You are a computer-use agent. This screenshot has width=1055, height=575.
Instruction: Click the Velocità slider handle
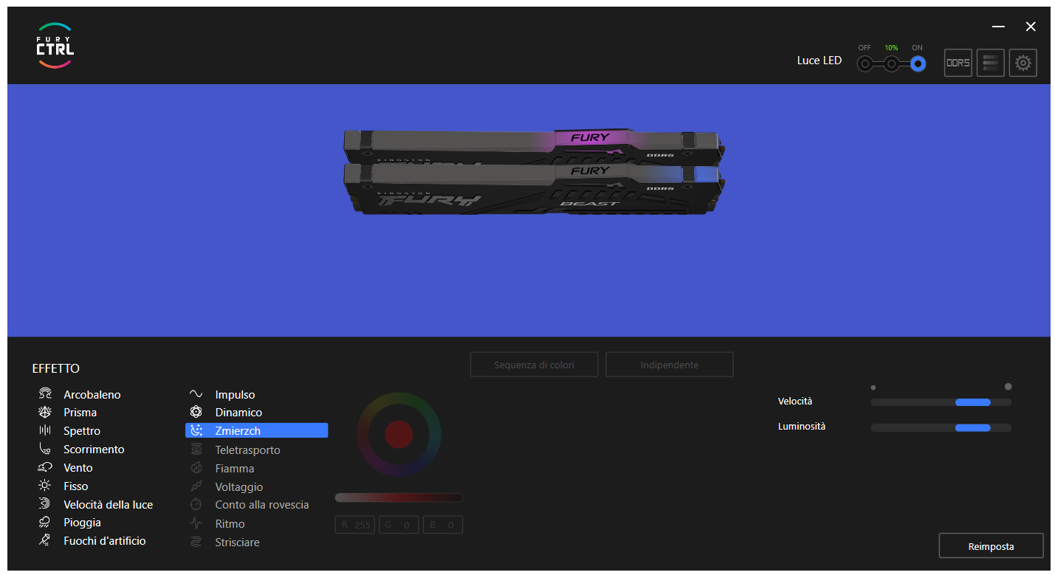[972, 402]
